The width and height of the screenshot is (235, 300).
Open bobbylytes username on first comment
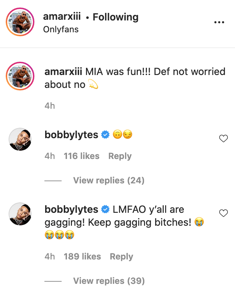(x=71, y=135)
